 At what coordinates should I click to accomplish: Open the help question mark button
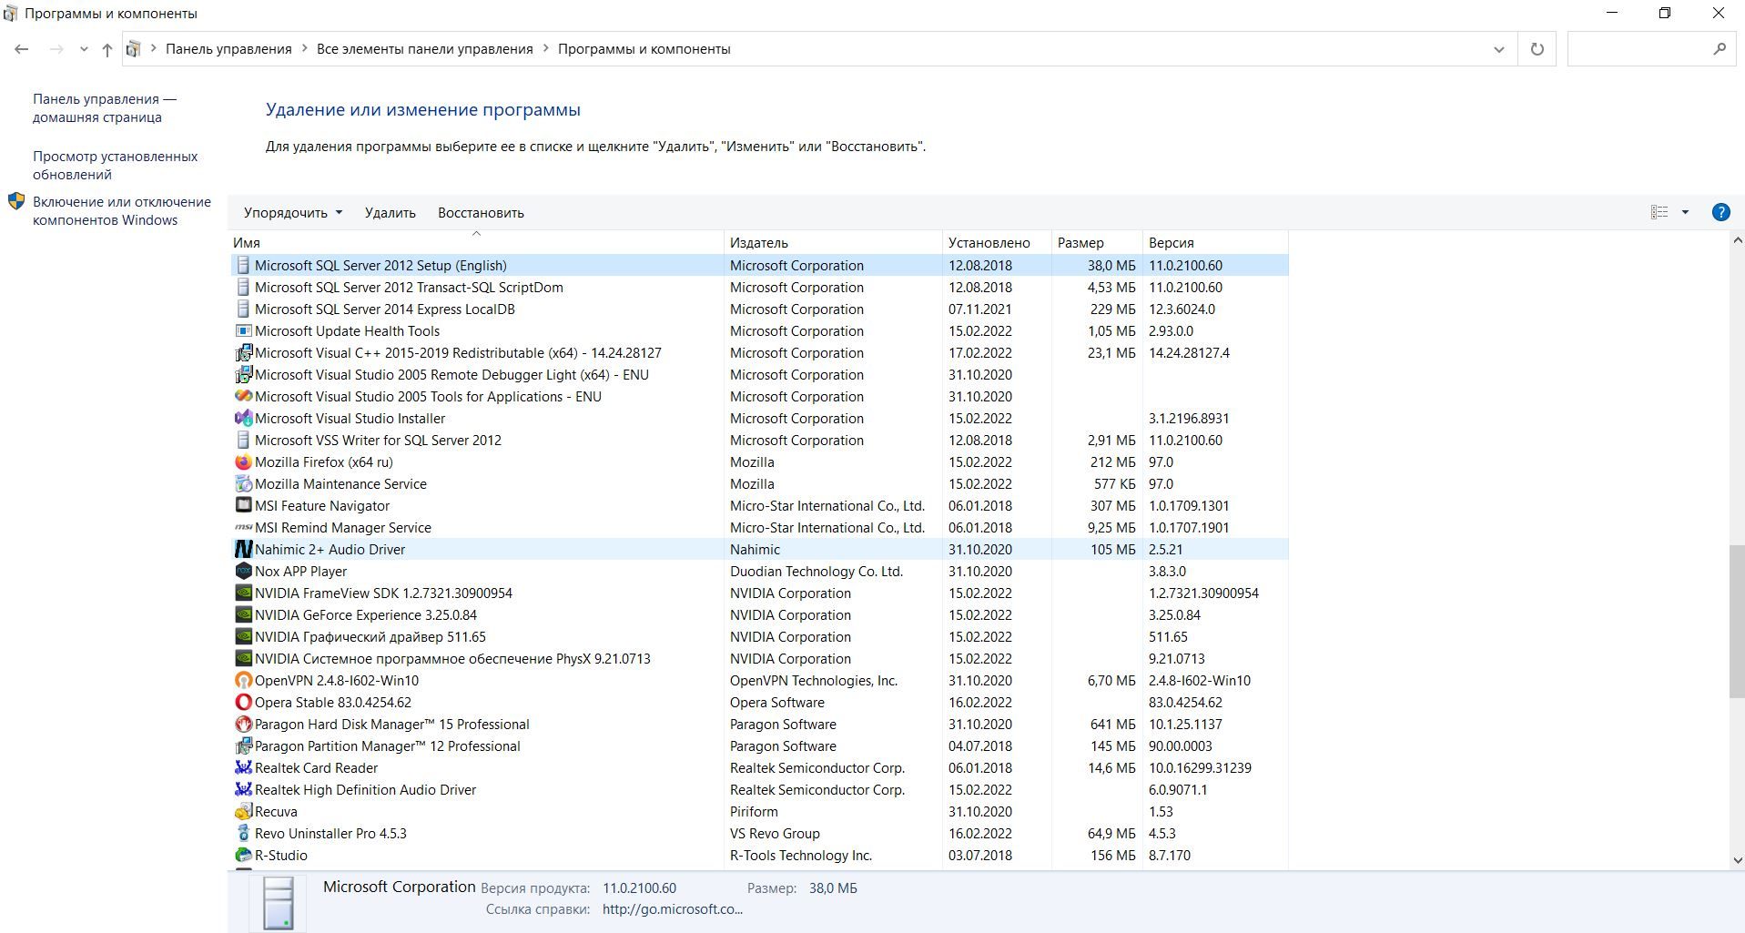click(x=1720, y=212)
